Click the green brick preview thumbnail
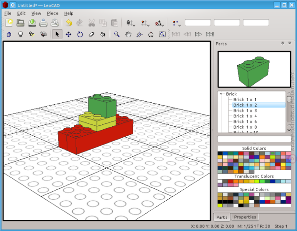The image size is (297, 231). click(254, 69)
